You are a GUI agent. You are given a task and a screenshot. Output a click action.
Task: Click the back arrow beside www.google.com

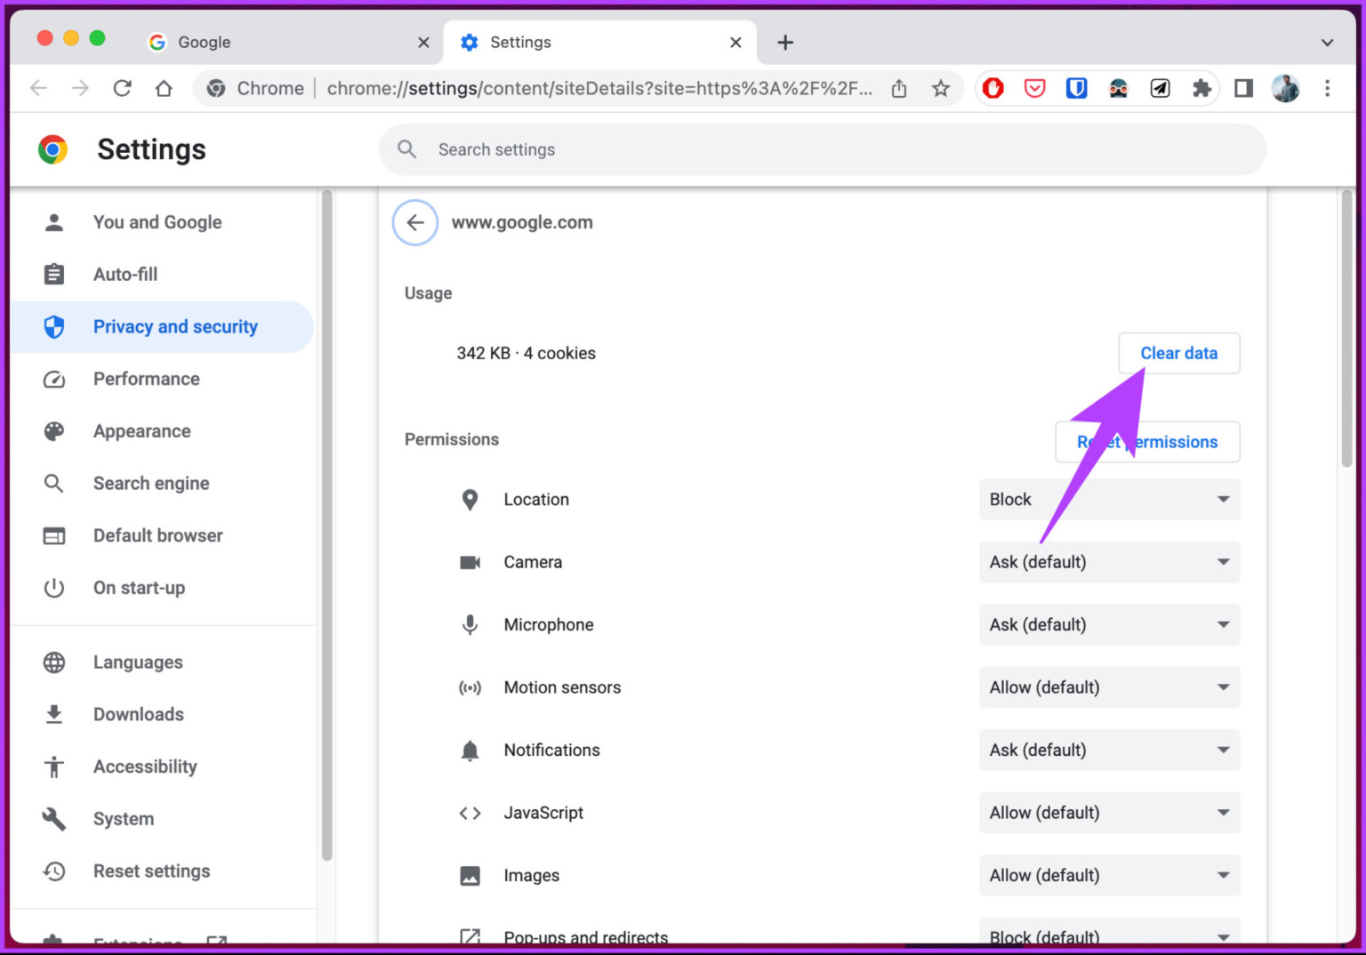[414, 222]
